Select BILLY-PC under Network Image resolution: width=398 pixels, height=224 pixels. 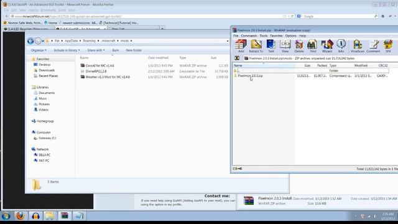(44, 155)
